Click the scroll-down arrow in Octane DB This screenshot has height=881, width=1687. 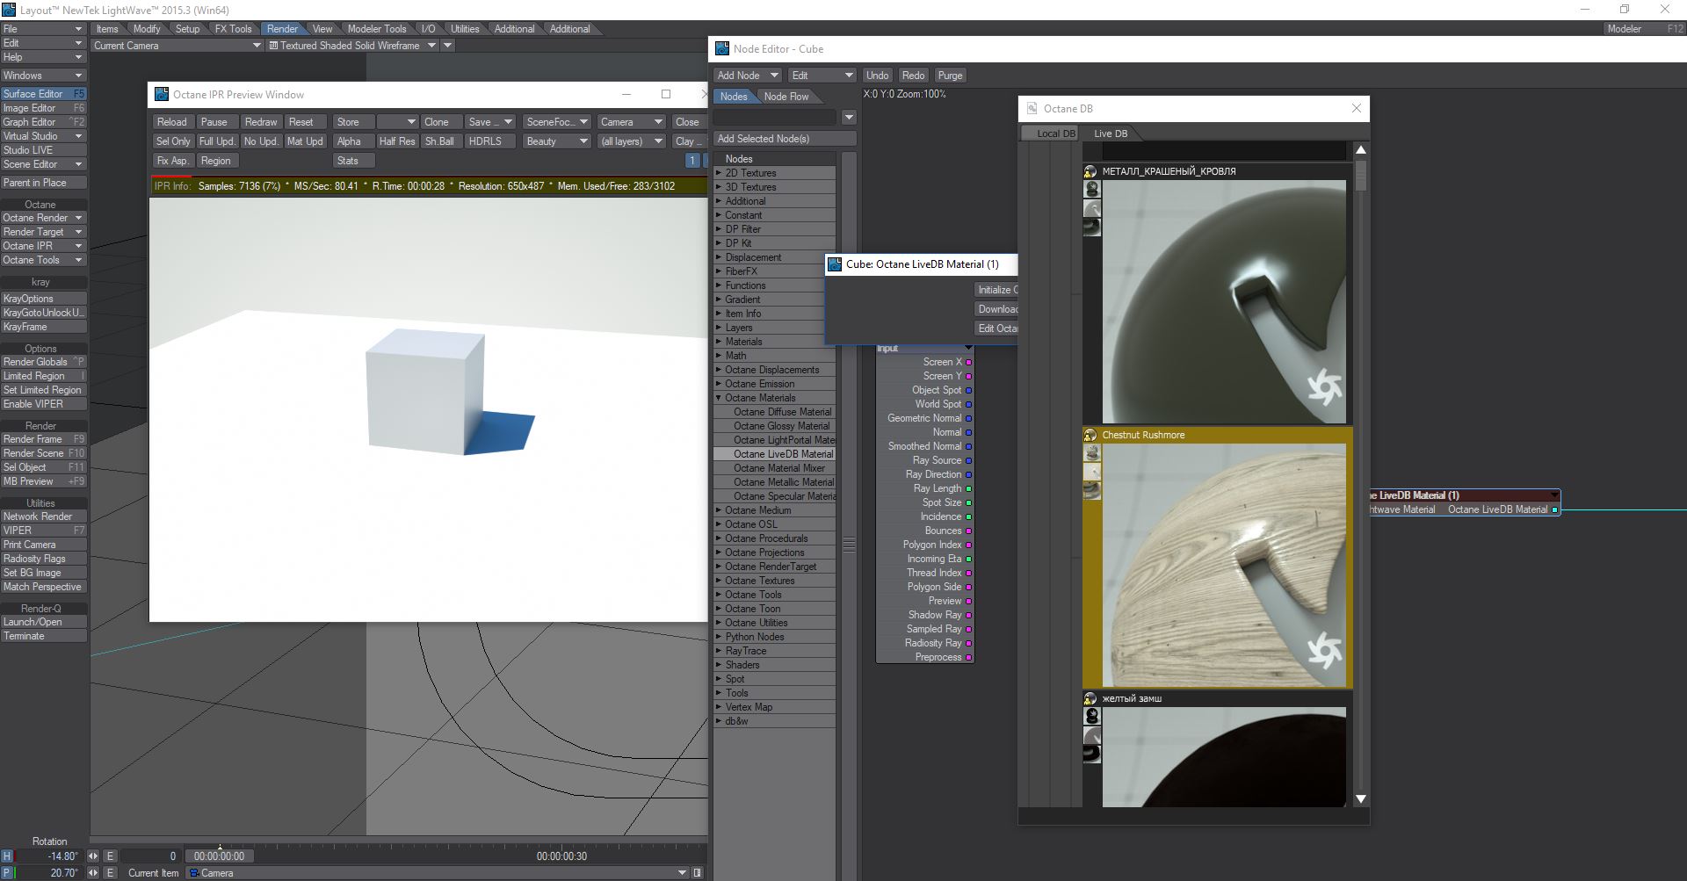pyautogui.click(x=1360, y=798)
